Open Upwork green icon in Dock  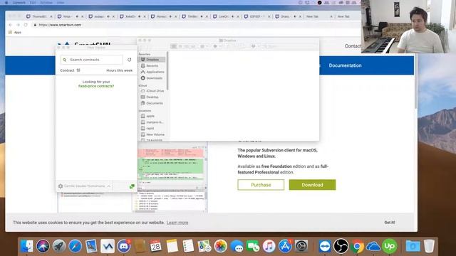390,246
